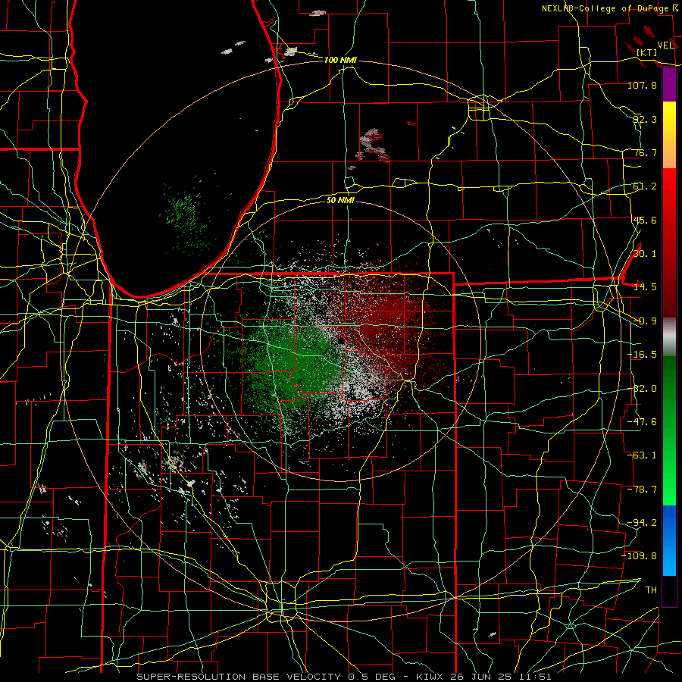The height and width of the screenshot is (682, 682).
Task: Click the -32.0 velocity scale value
Action: click(642, 389)
